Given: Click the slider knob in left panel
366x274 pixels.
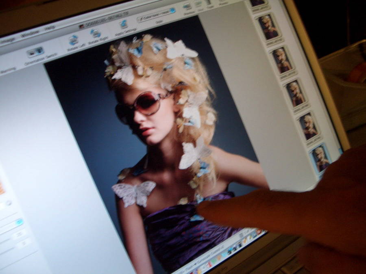Looking at the screenshot, I should (x=9, y=203).
